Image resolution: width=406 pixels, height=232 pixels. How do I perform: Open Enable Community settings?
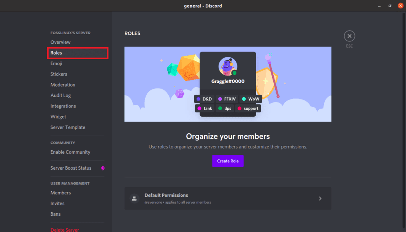[x=70, y=152]
